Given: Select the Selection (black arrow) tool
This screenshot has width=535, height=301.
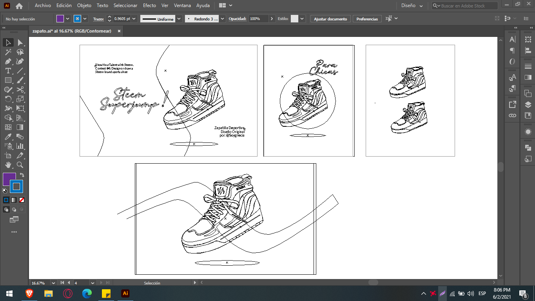Looking at the screenshot, I should tap(8, 42).
